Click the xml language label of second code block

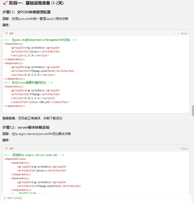pyautogui.click(x=12, y=148)
